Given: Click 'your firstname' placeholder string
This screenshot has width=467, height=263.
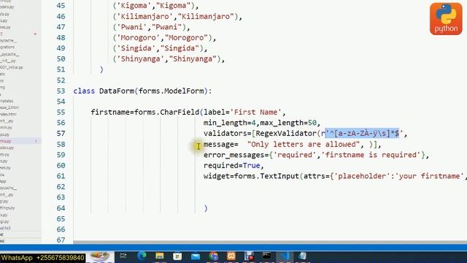Looking at the screenshot, I should [430, 176].
